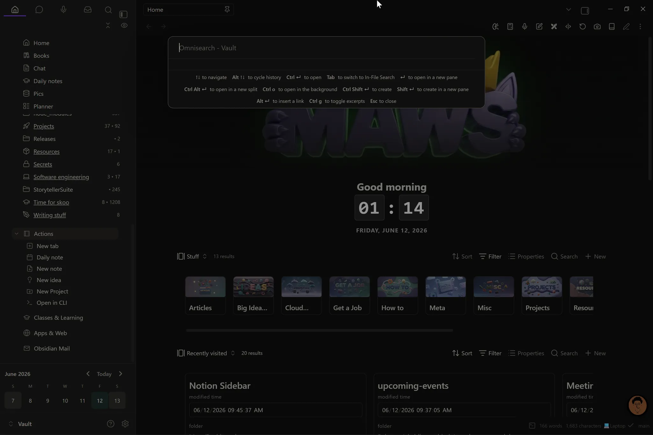Open the tab list dropdown chevron

tap(569, 10)
